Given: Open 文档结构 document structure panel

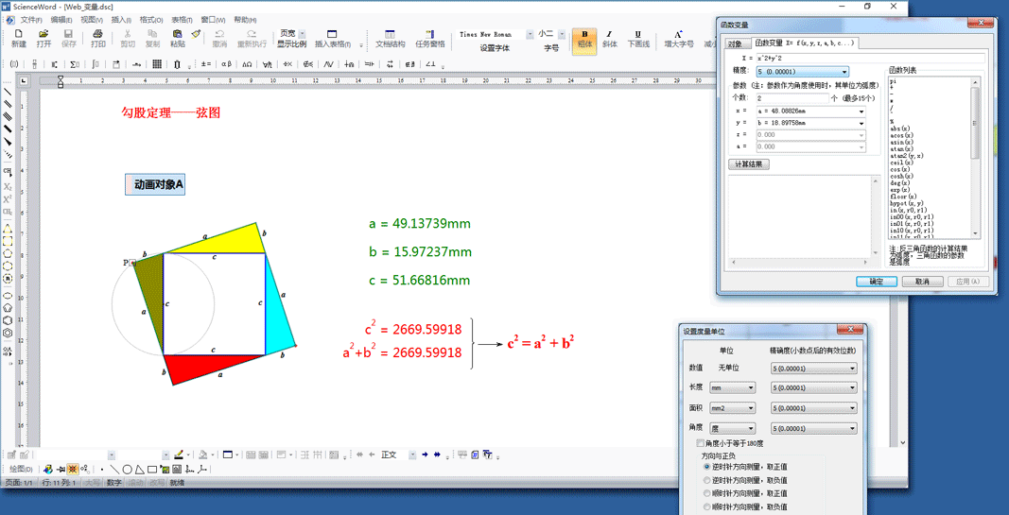Looking at the screenshot, I should coord(390,39).
